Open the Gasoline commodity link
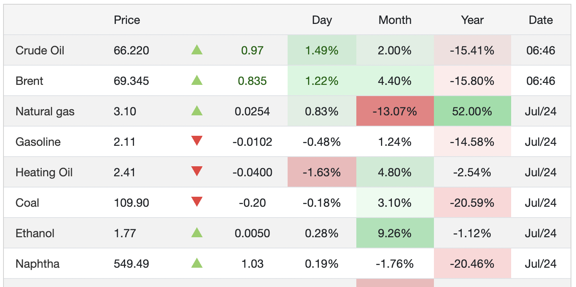This screenshot has height=287, width=576. [38, 142]
